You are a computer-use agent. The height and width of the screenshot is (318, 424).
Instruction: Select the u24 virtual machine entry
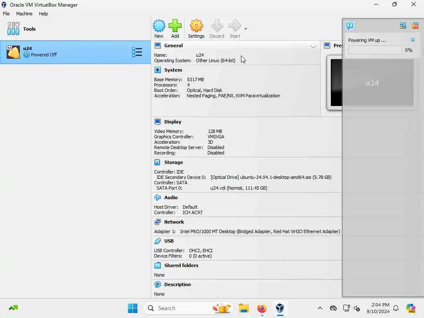(75, 52)
